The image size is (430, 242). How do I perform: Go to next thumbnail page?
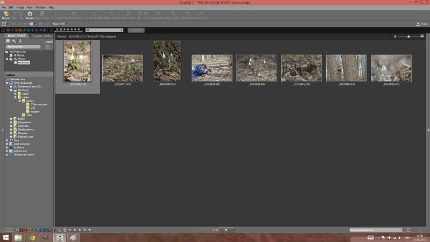226,230
